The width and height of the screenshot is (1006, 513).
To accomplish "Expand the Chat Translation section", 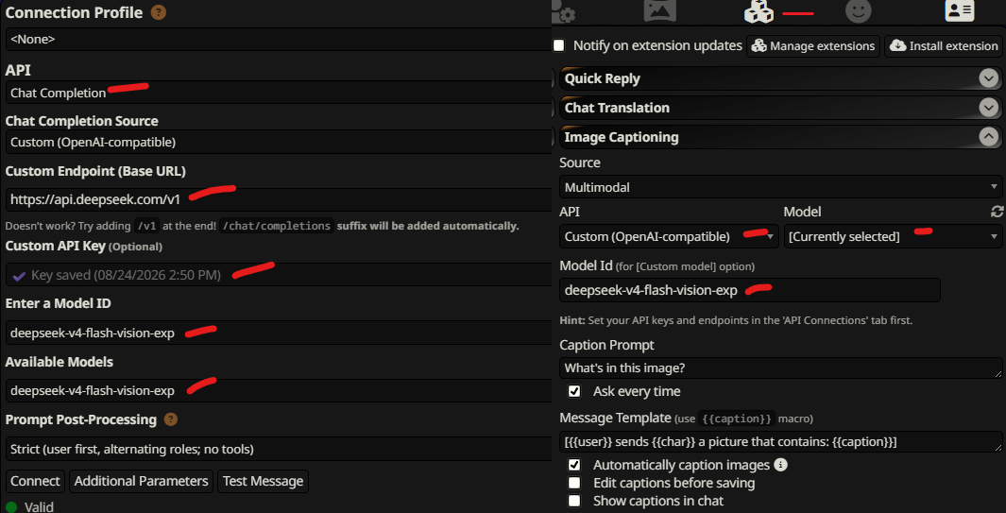I will (781, 107).
